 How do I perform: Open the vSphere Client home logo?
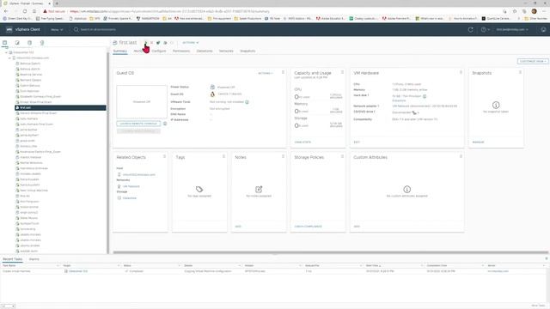pos(9,29)
